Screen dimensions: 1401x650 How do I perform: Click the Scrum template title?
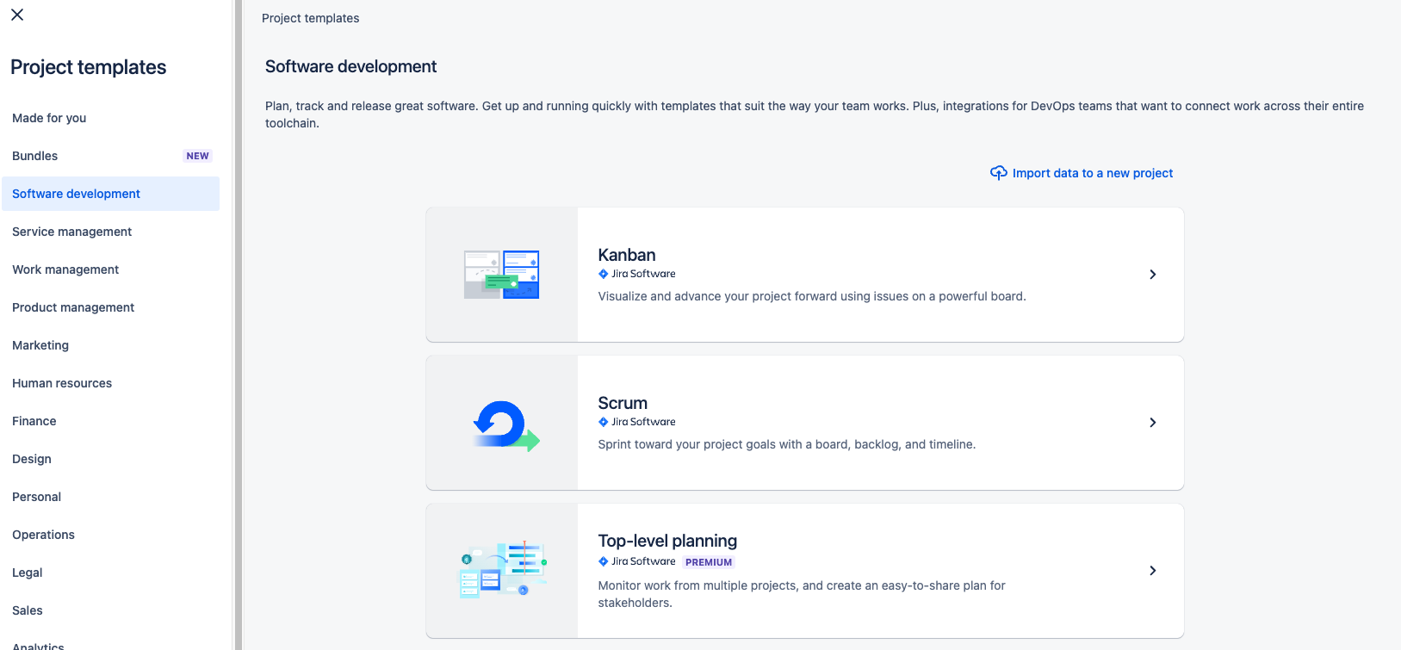point(623,403)
